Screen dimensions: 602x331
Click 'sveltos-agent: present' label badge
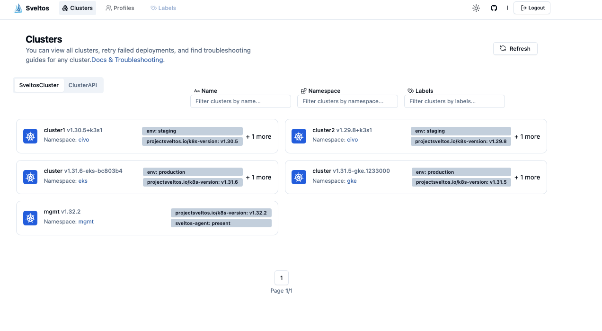[221, 223]
